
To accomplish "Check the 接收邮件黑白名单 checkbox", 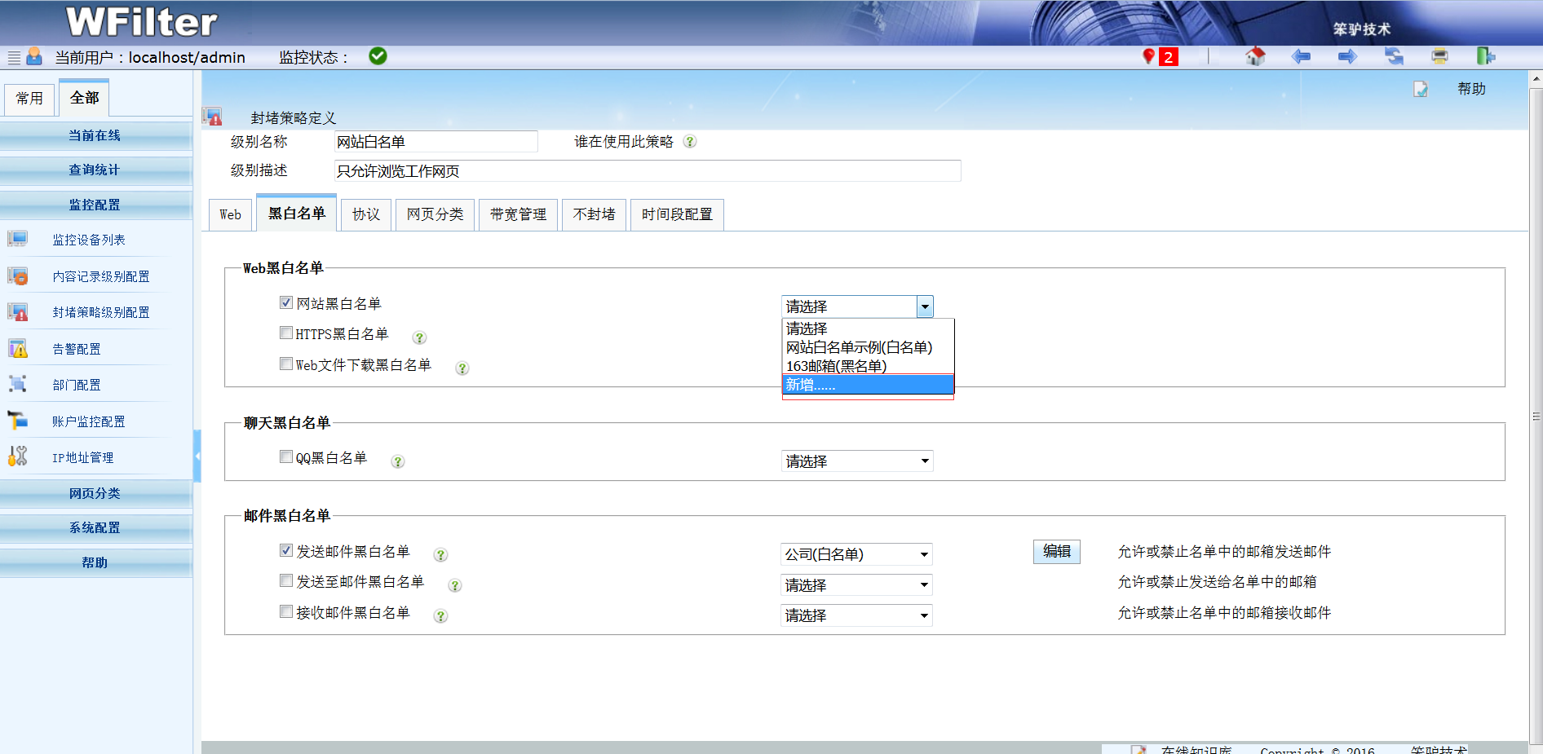I will click(x=286, y=612).
